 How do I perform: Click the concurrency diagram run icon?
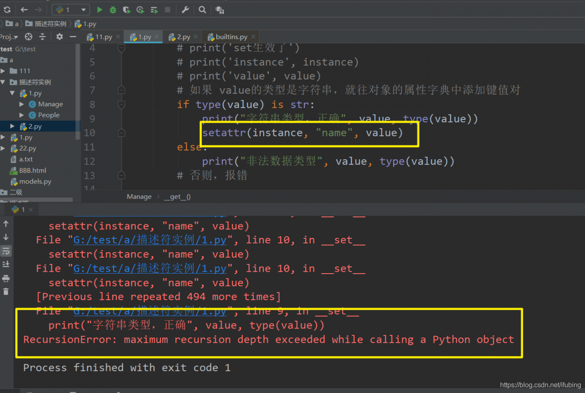tap(154, 10)
